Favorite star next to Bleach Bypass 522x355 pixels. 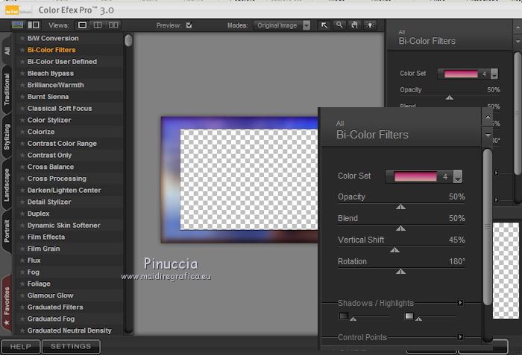tap(22, 74)
